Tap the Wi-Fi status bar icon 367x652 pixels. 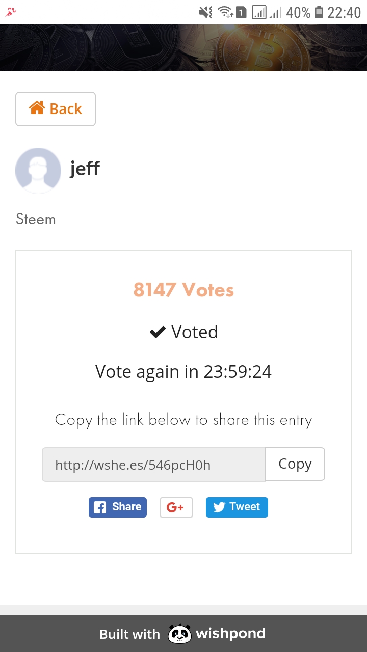[x=224, y=12]
